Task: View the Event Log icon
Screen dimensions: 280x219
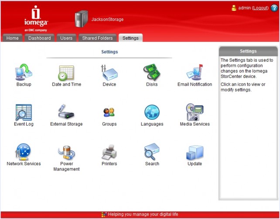Action: pos(24,112)
